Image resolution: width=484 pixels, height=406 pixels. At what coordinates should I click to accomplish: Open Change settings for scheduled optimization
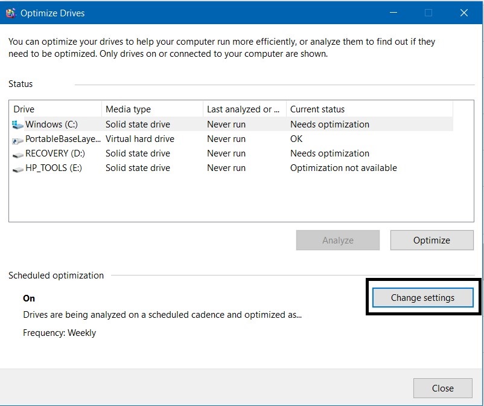tap(422, 297)
